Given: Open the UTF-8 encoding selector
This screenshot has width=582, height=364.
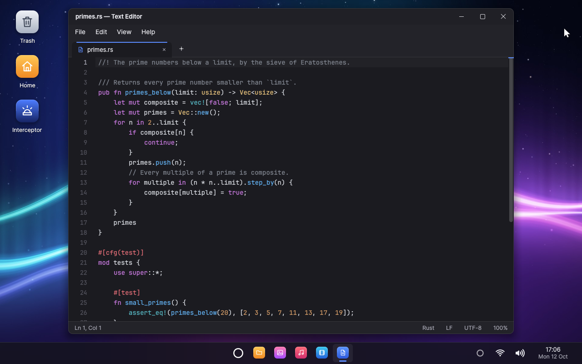Looking at the screenshot, I should pyautogui.click(x=473, y=328).
